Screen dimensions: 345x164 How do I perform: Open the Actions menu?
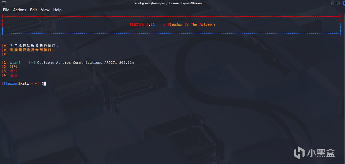click(20, 10)
